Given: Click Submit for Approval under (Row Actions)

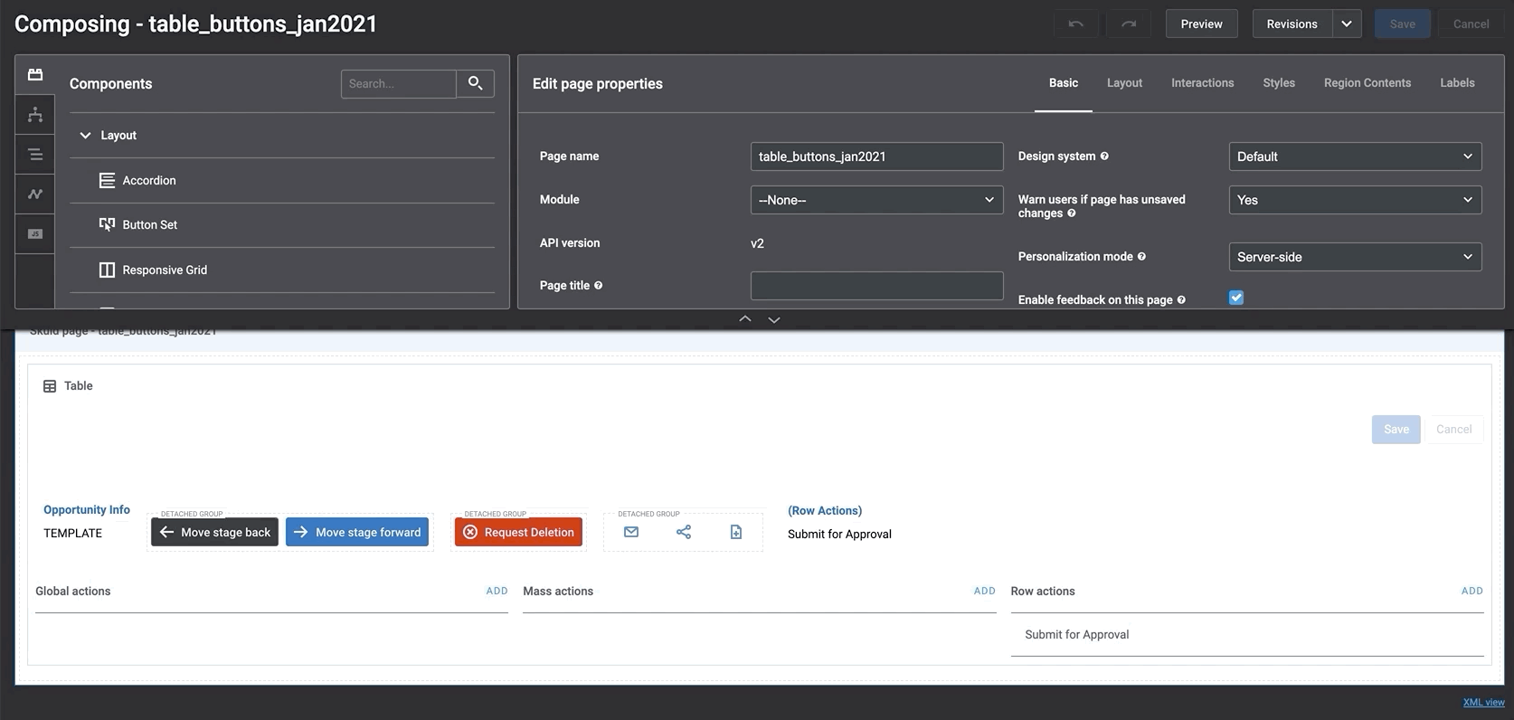Looking at the screenshot, I should pyautogui.click(x=839, y=534).
